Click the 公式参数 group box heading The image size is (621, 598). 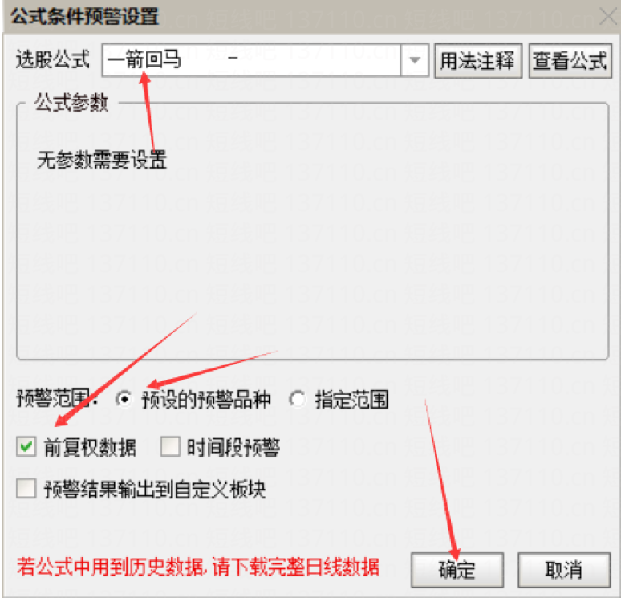71,103
